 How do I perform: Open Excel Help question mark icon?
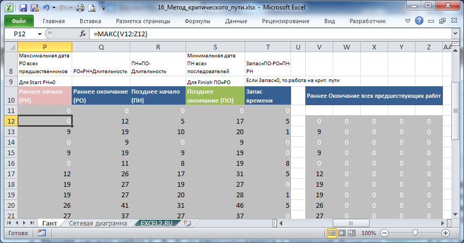point(419,21)
